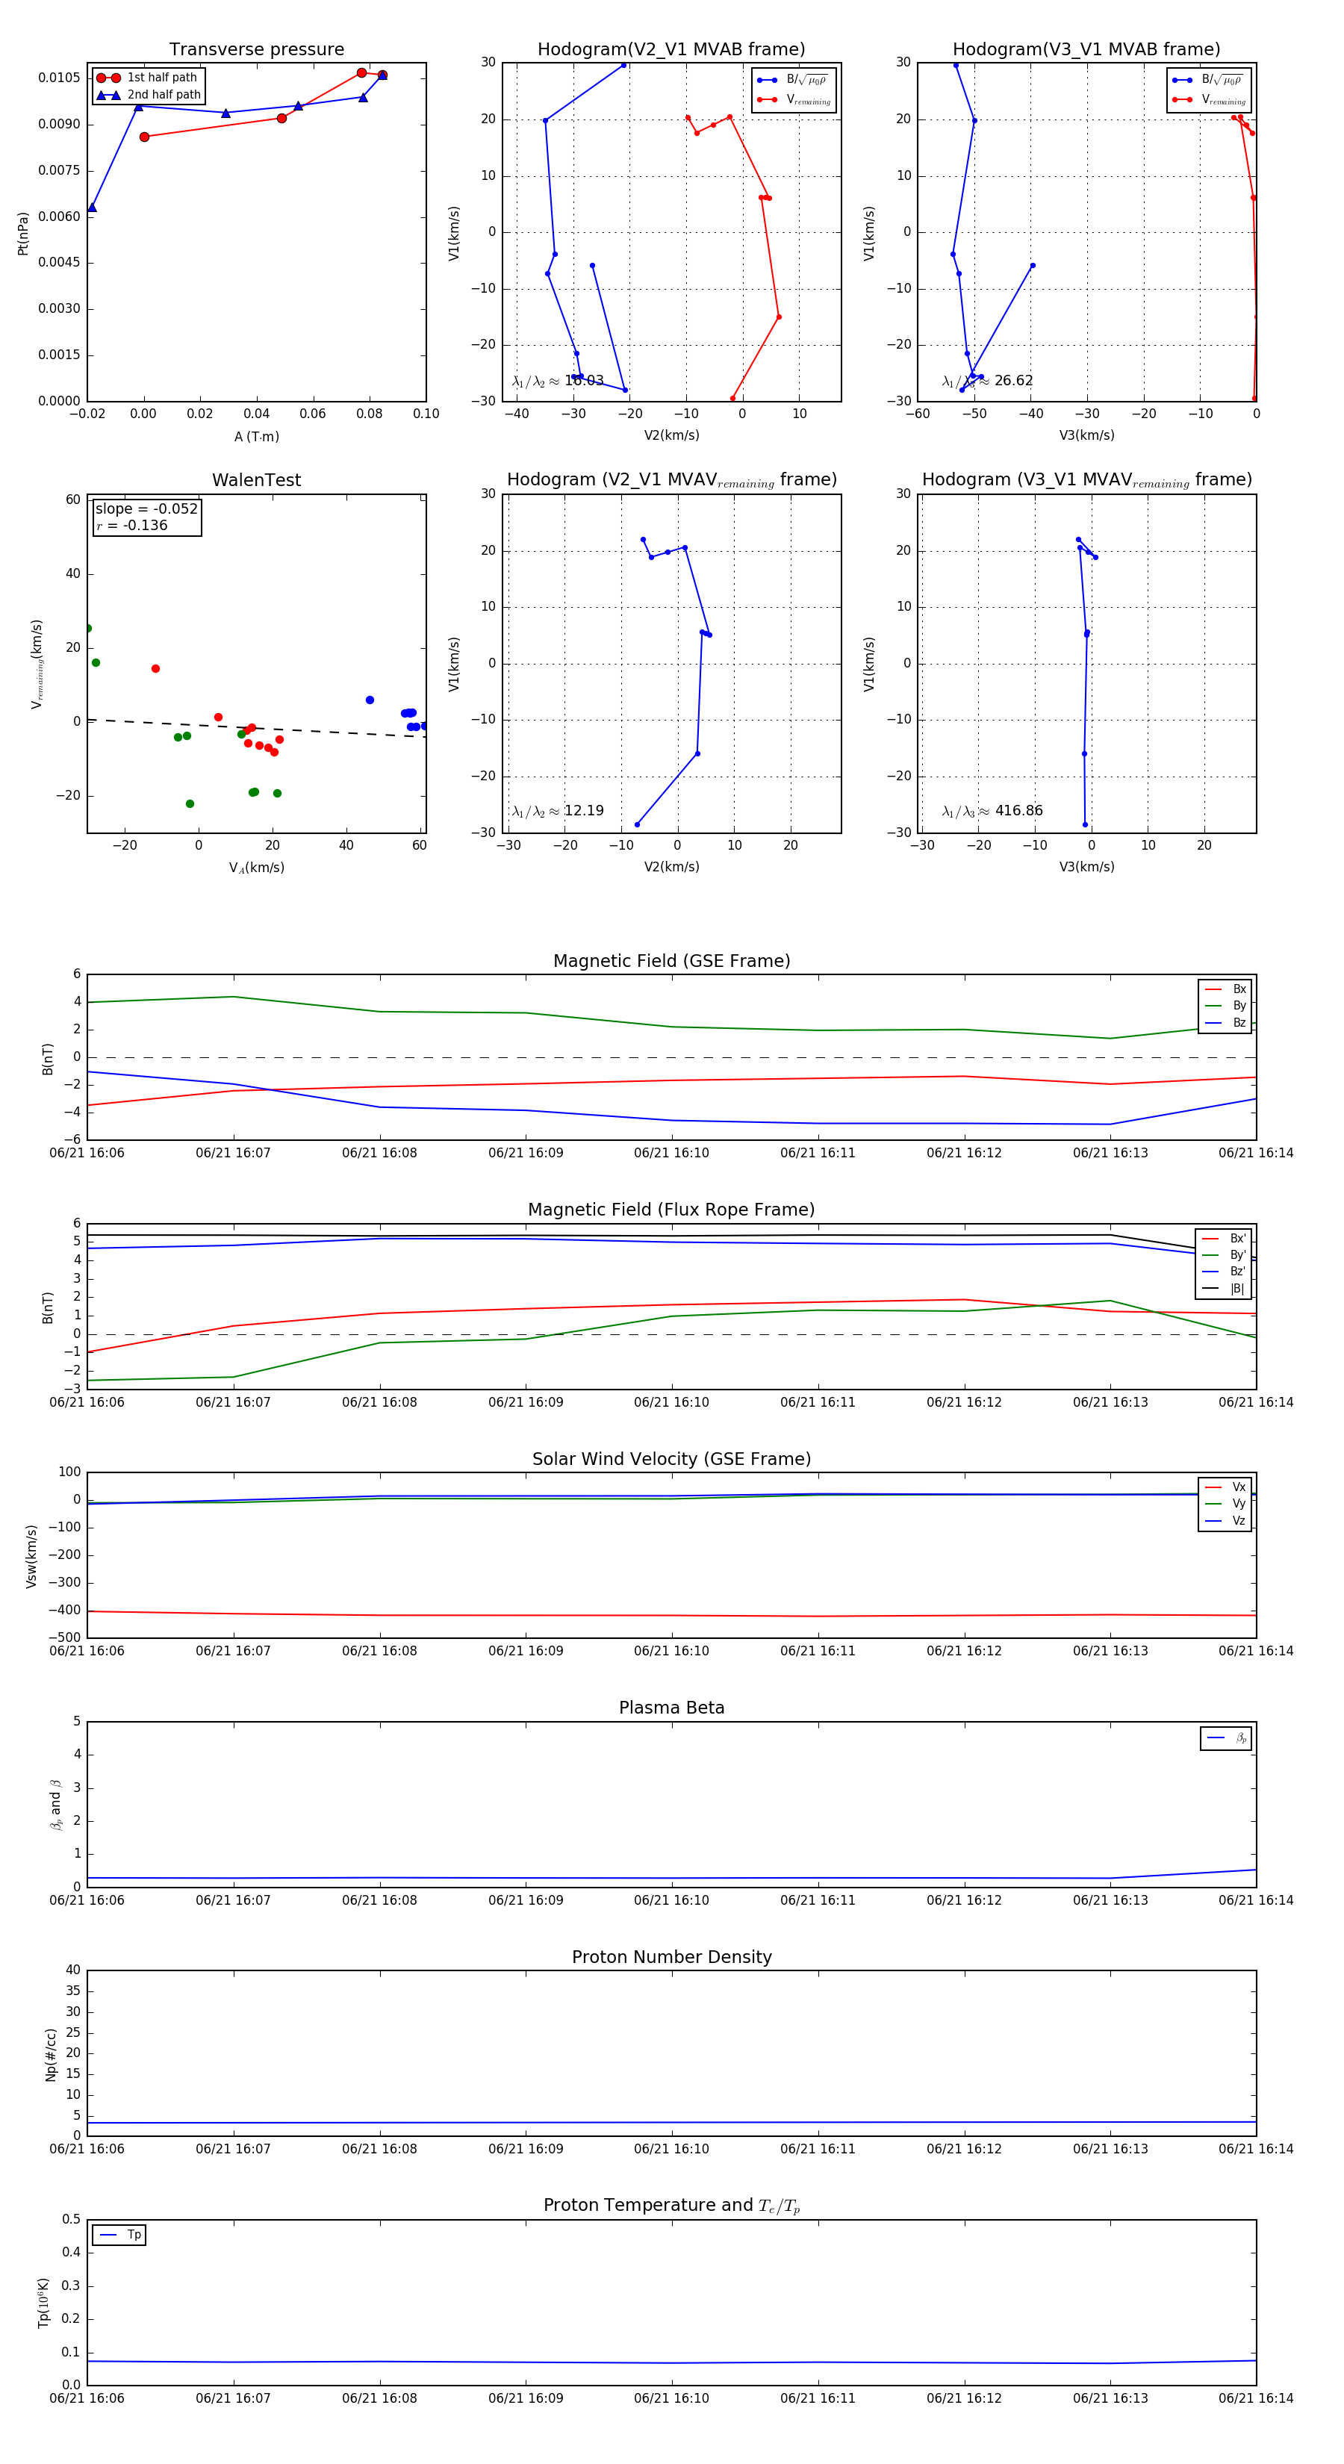1344x2464 pixels.
Task: Click '06/21 16:10' tick under Plasma Beta panel
Action: click(x=671, y=1900)
